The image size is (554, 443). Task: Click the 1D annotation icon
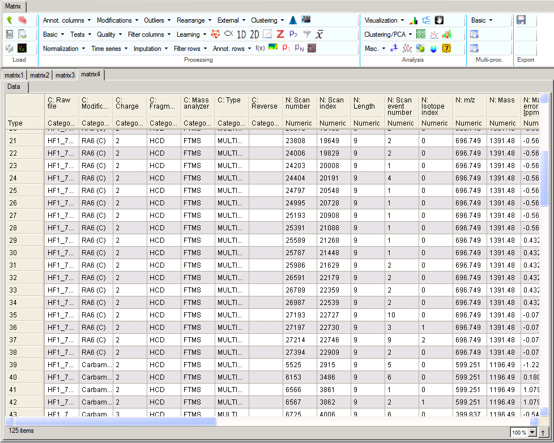[242, 35]
